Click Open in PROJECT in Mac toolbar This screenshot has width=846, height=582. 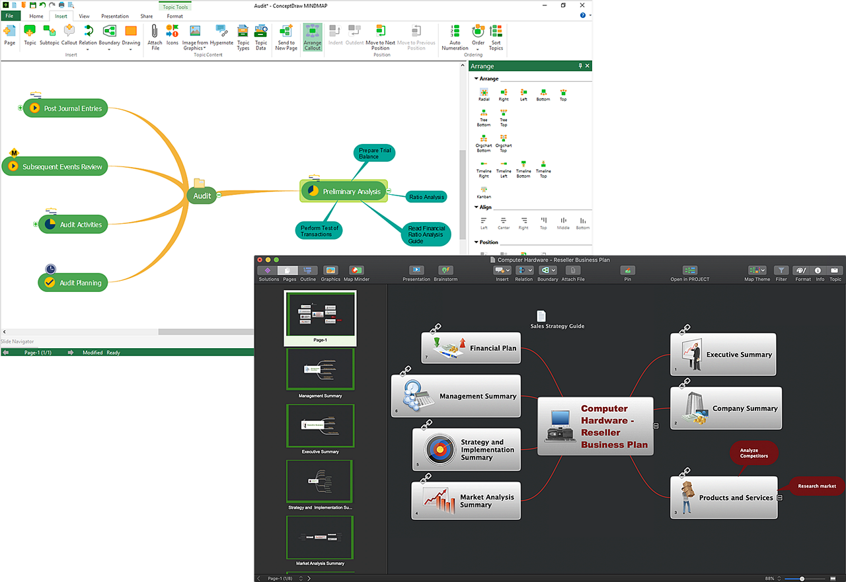[x=690, y=273]
